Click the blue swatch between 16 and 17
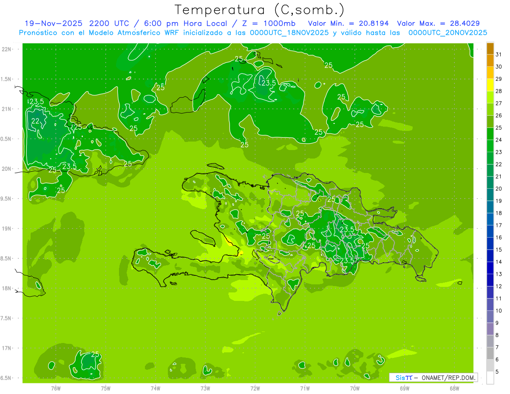This screenshot has height=394, width=510. pos(490,232)
